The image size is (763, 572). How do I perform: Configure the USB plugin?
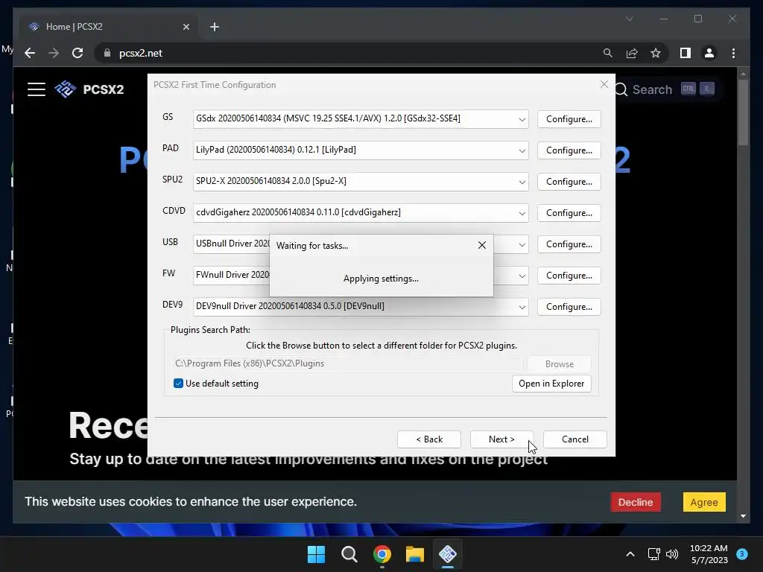click(x=569, y=244)
